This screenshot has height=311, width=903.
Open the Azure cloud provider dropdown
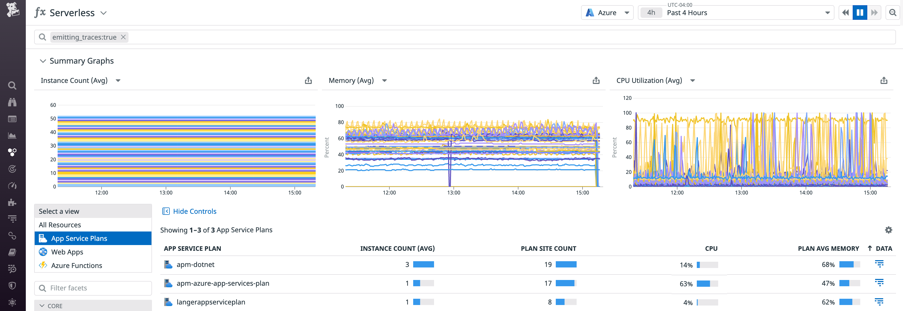[607, 12]
